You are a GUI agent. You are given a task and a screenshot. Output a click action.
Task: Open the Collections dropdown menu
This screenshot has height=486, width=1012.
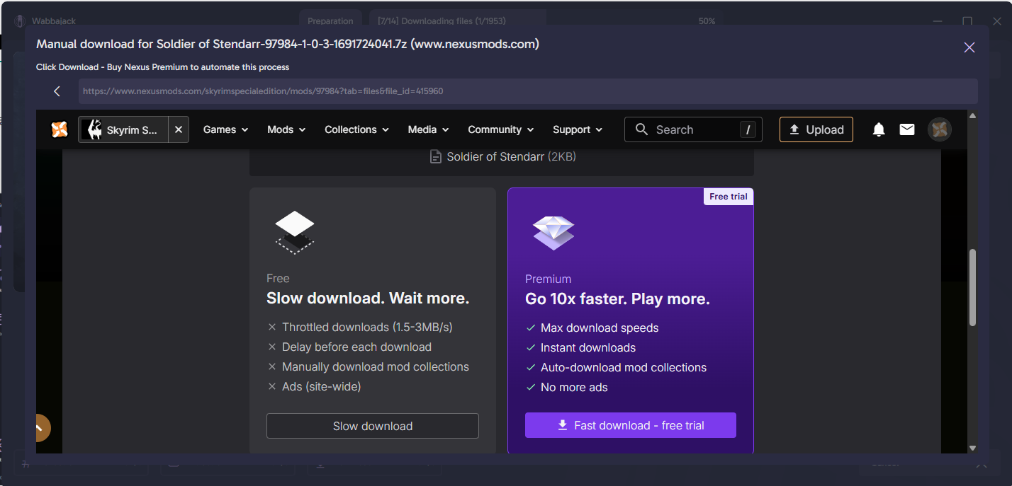click(x=356, y=129)
